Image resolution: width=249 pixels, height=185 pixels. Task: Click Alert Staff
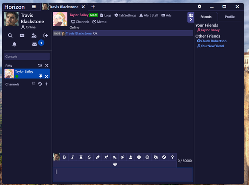[x=149, y=15]
